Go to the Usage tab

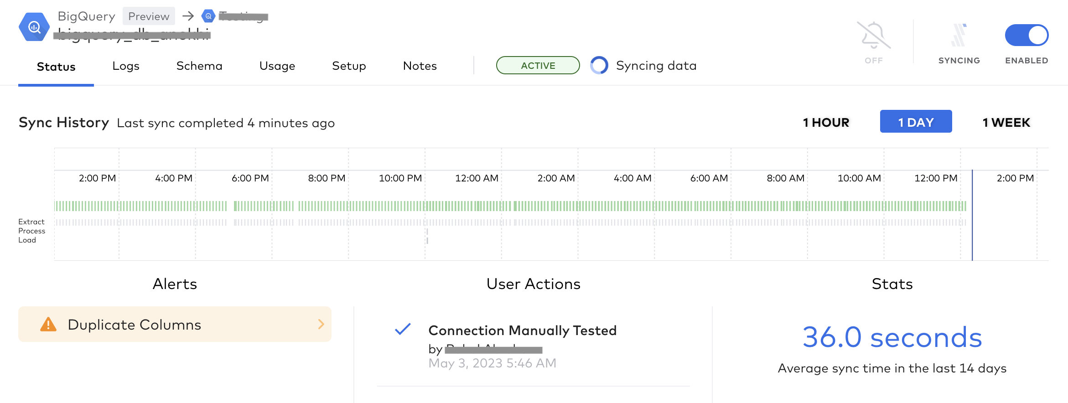(x=277, y=66)
